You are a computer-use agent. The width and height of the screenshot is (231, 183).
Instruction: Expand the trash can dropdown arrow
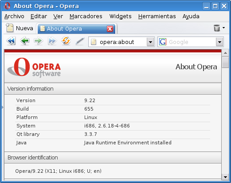tap(223, 28)
